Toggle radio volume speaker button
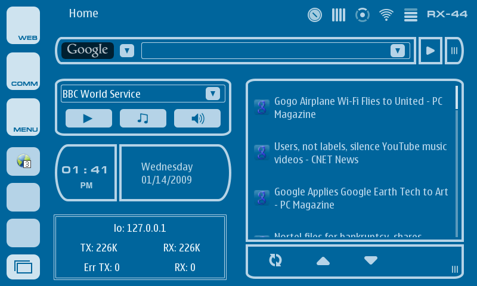The height and width of the screenshot is (286, 477). coord(197,119)
